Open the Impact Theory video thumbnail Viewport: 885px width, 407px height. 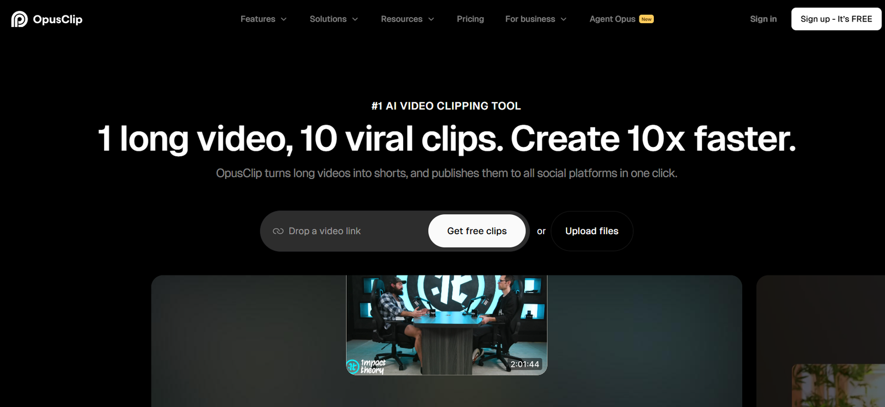pos(446,325)
